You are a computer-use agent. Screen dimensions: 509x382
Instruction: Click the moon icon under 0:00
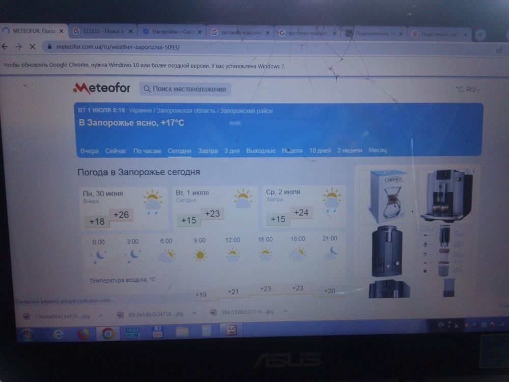(x=99, y=256)
